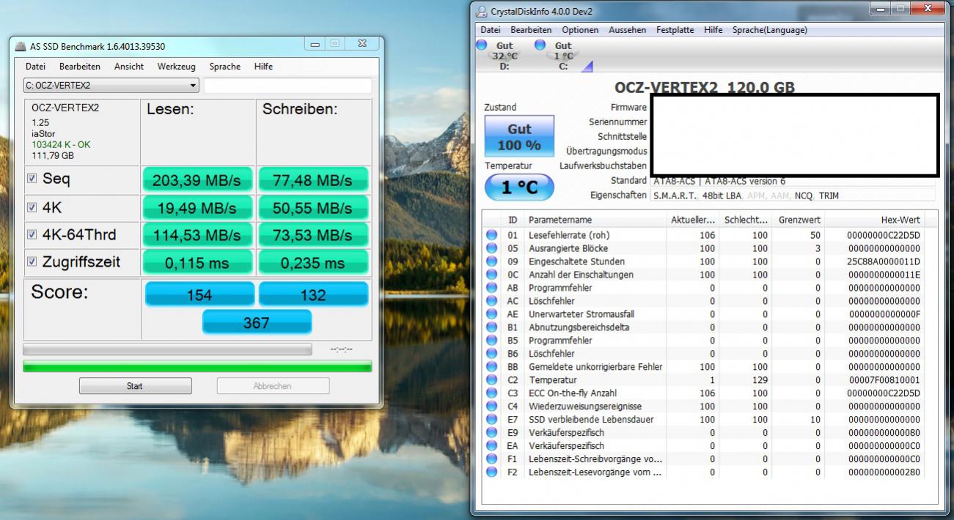Viewport: 954px width, 520px height.
Task: Click the read score value 154
Action: pos(199,294)
